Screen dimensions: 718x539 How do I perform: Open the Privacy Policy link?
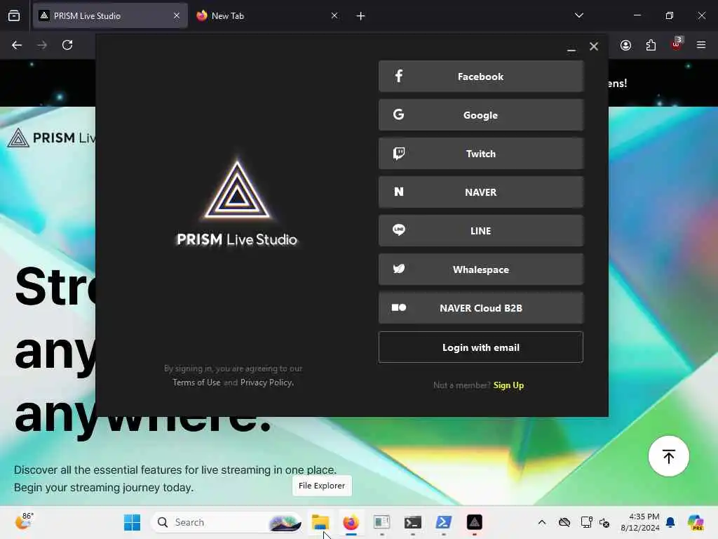(x=266, y=382)
